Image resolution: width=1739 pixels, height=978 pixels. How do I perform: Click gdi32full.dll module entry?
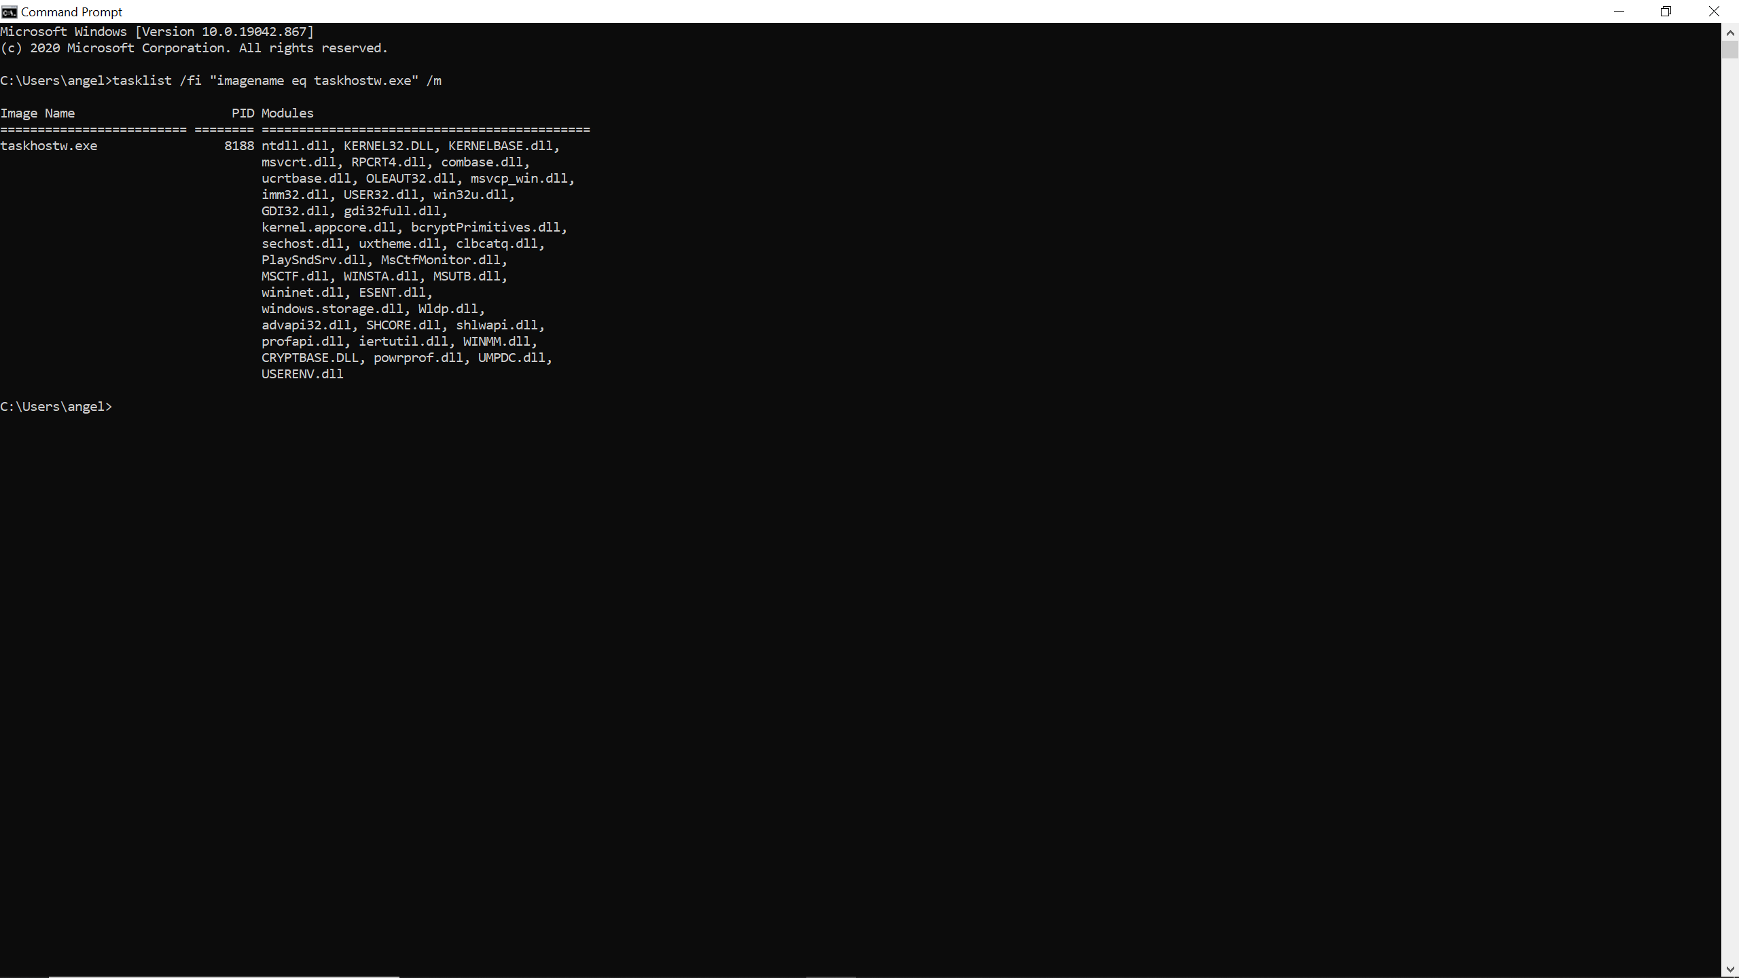[392, 211]
